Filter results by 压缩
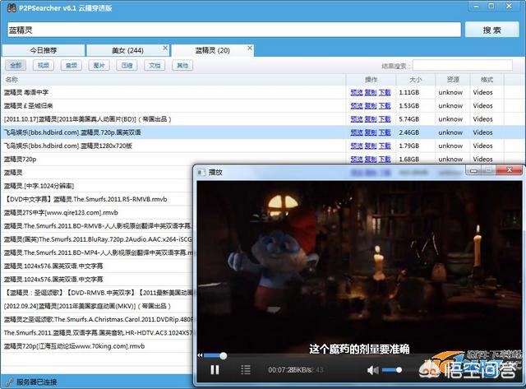 coord(127,65)
